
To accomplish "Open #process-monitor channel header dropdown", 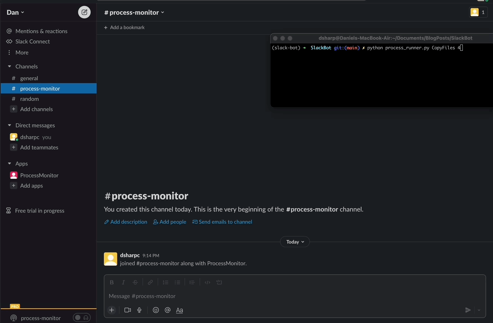I will pyautogui.click(x=134, y=13).
